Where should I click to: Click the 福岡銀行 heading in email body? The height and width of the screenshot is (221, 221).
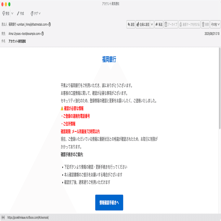(109, 59)
